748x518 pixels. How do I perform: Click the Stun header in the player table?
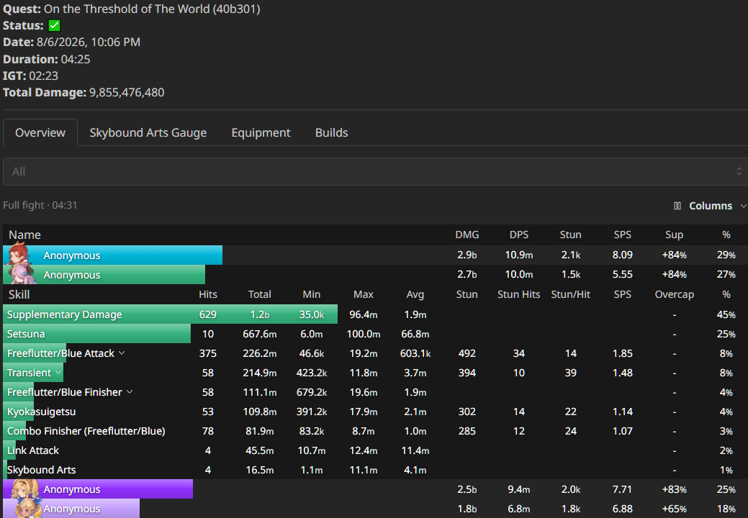point(570,235)
